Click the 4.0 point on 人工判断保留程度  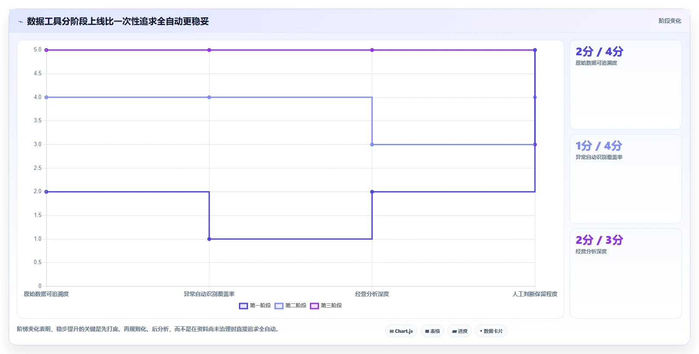[535, 97]
